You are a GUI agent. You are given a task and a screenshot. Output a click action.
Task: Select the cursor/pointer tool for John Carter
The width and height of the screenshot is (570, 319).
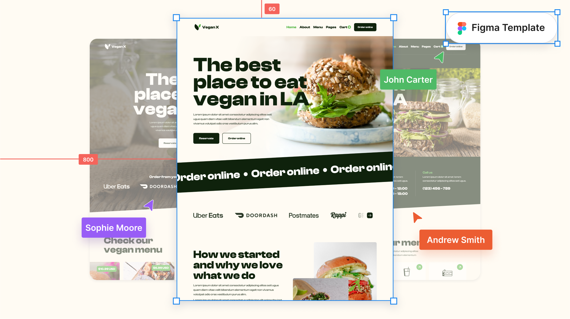tap(440, 58)
